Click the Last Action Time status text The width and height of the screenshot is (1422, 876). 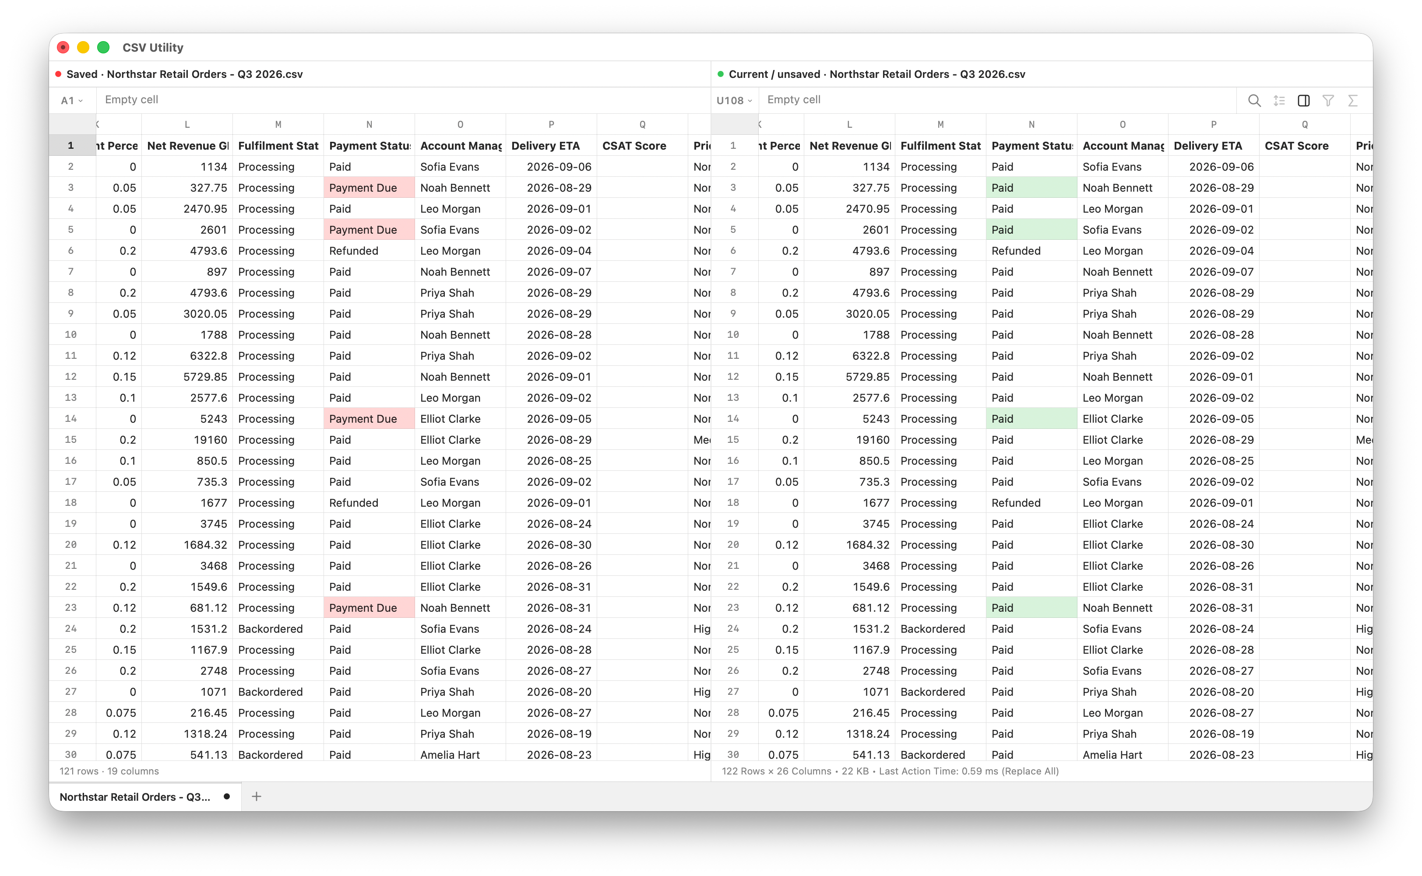pyautogui.click(x=969, y=771)
